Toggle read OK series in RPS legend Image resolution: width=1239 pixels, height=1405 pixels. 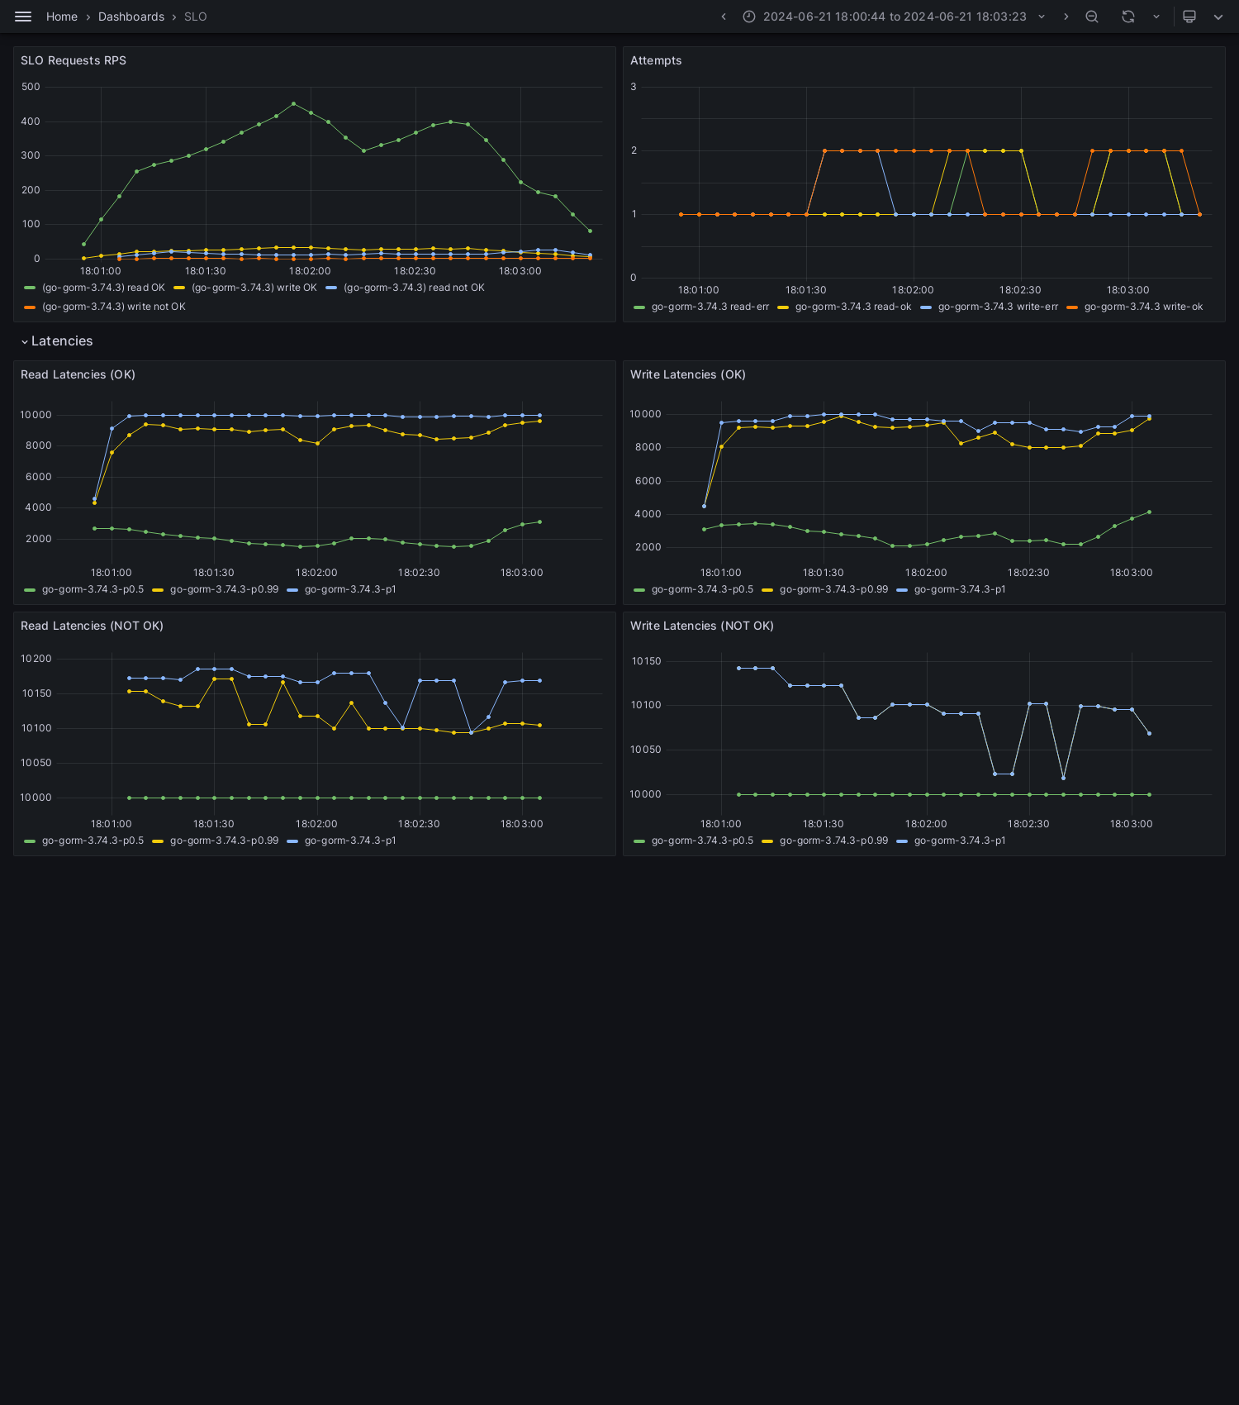(103, 288)
